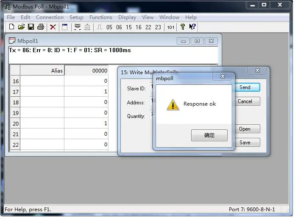
Task: Open the Functions menu
Action: 101,17
